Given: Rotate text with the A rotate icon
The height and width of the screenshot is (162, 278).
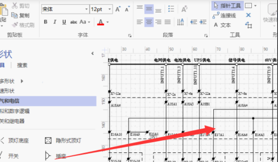Looking at the screenshot, I should 185,9.
